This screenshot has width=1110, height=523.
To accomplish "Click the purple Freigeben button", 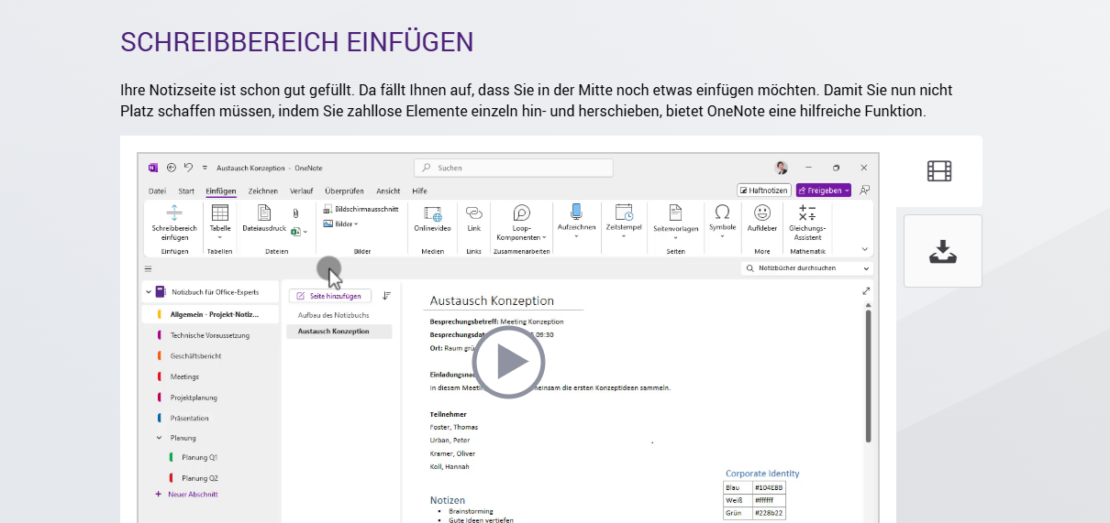I will pyautogui.click(x=823, y=191).
